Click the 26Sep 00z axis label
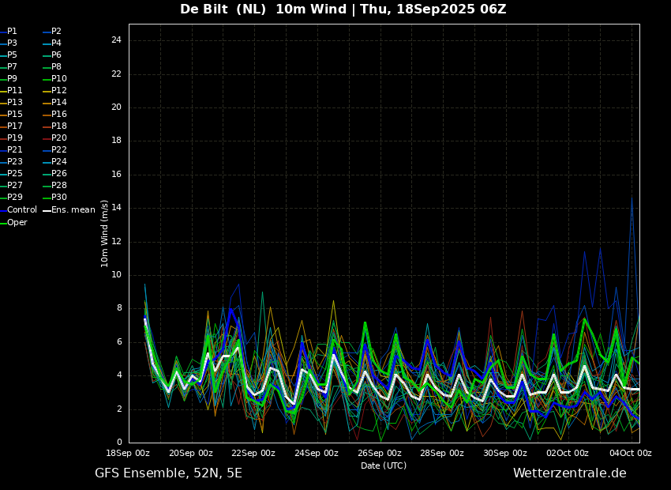This screenshot has height=490, width=671. coord(380,453)
